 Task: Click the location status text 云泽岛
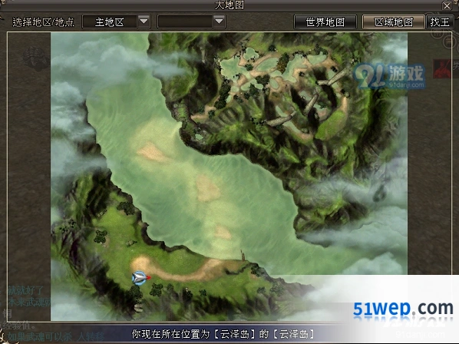pyautogui.click(x=223, y=334)
